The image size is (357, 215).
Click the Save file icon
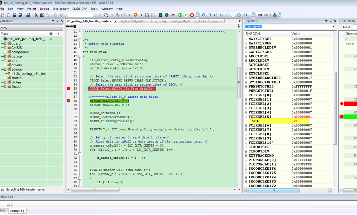click(x=14, y=15)
